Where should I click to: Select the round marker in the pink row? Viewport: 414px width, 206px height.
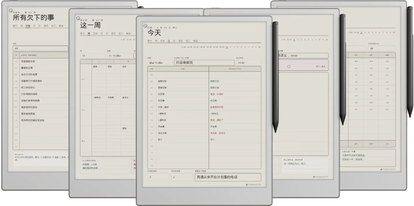pos(289,66)
